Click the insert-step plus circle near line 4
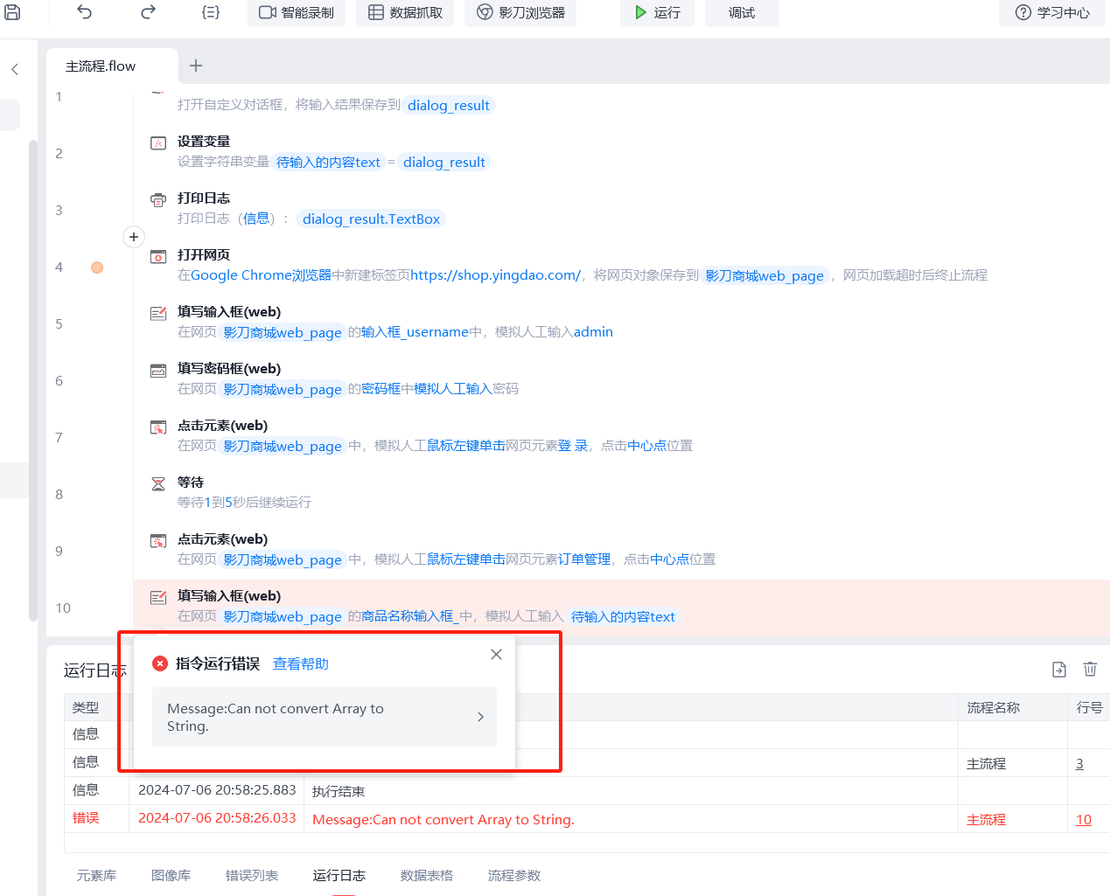 [x=134, y=237]
